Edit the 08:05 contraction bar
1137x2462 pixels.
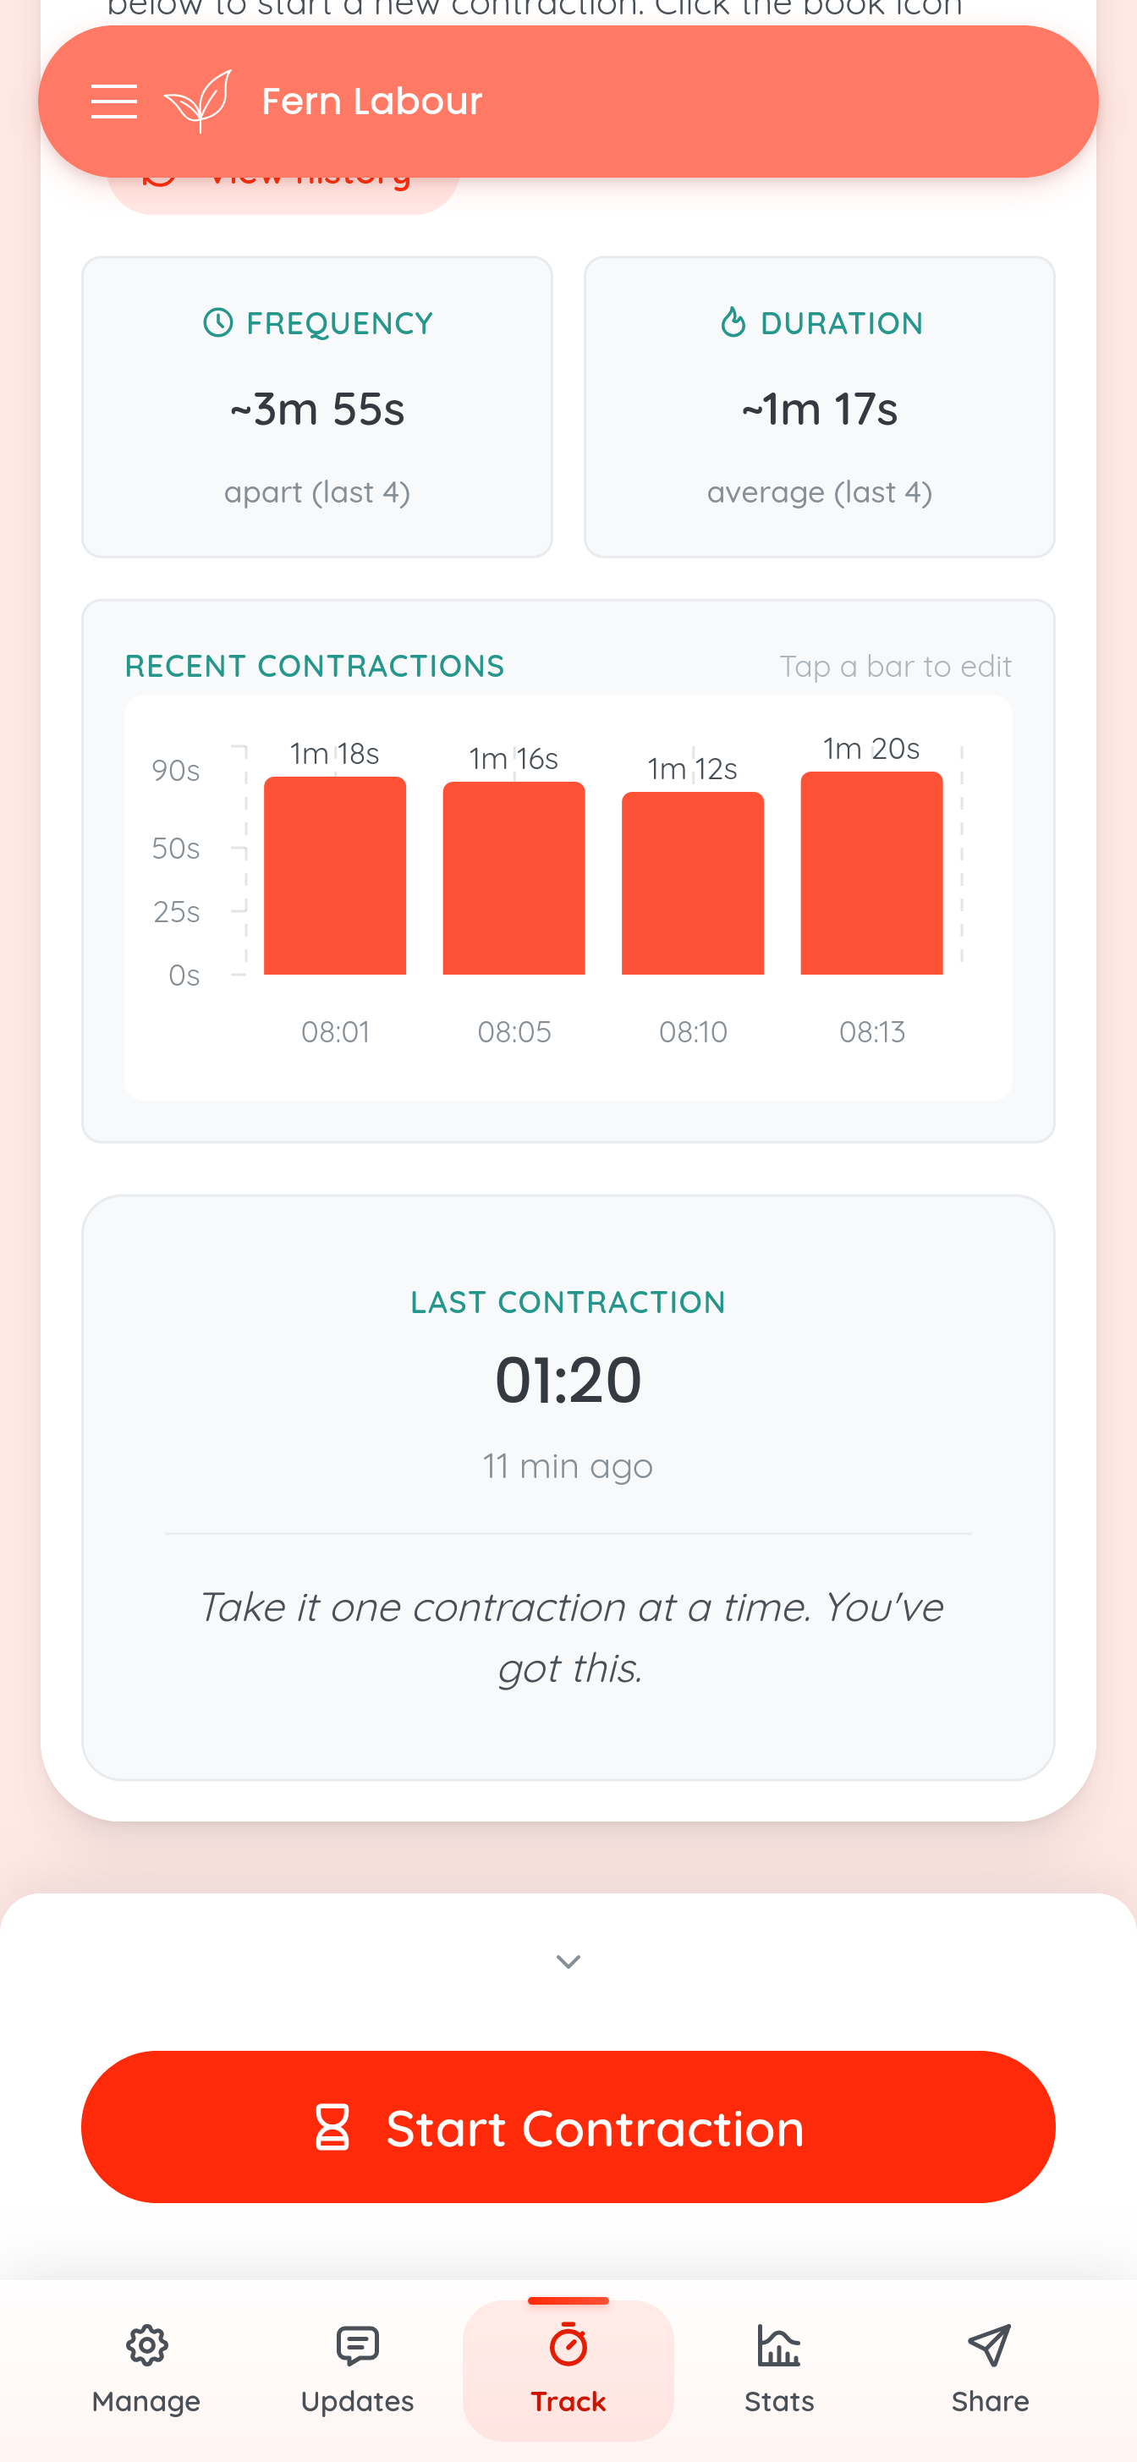[x=514, y=878]
